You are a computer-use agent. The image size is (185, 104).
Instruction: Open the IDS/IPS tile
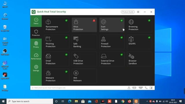[139, 42]
